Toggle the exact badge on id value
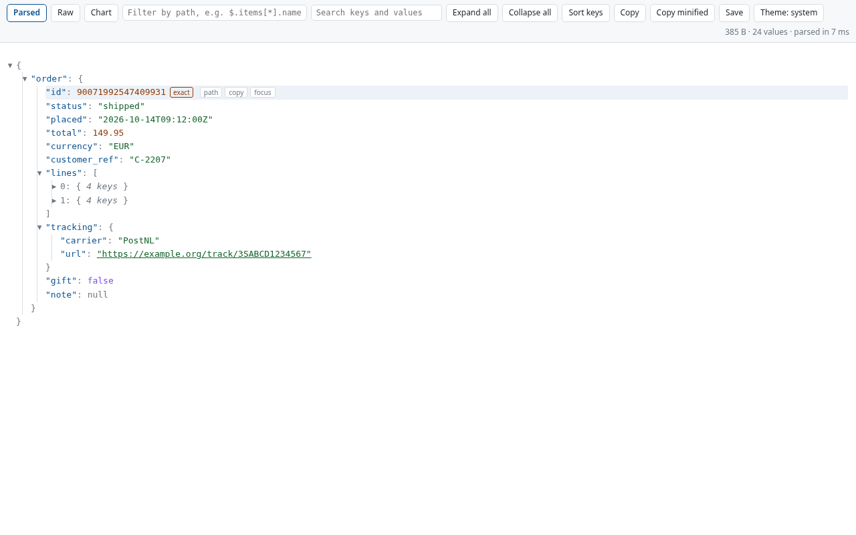Screen dimensions: 856x535 coord(181,92)
